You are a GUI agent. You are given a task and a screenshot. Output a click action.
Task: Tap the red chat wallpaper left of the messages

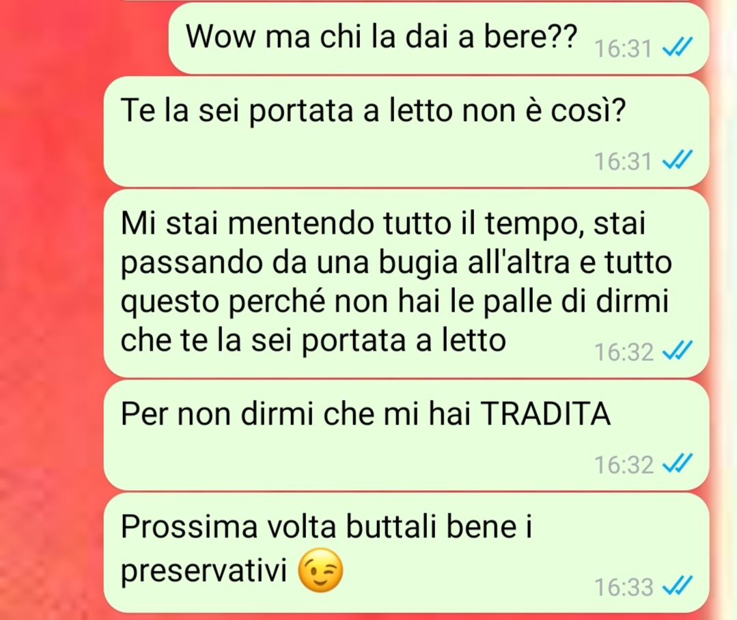click(x=49, y=306)
